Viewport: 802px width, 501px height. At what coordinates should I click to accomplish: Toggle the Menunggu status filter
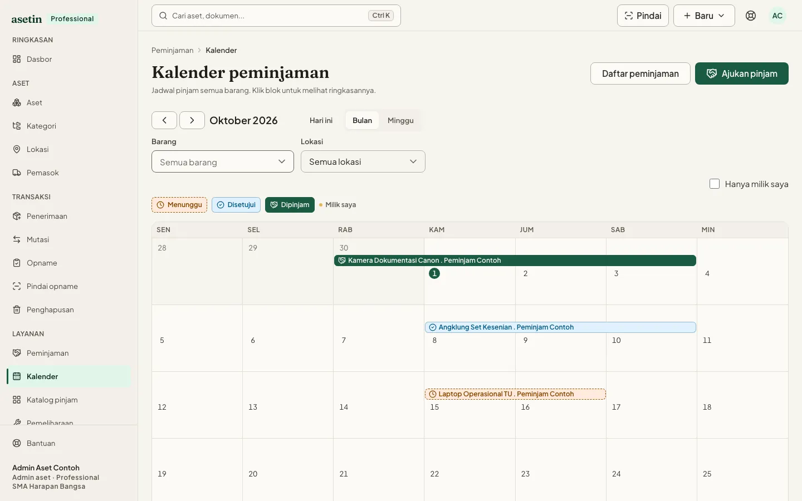pyautogui.click(x=179, y=205)
